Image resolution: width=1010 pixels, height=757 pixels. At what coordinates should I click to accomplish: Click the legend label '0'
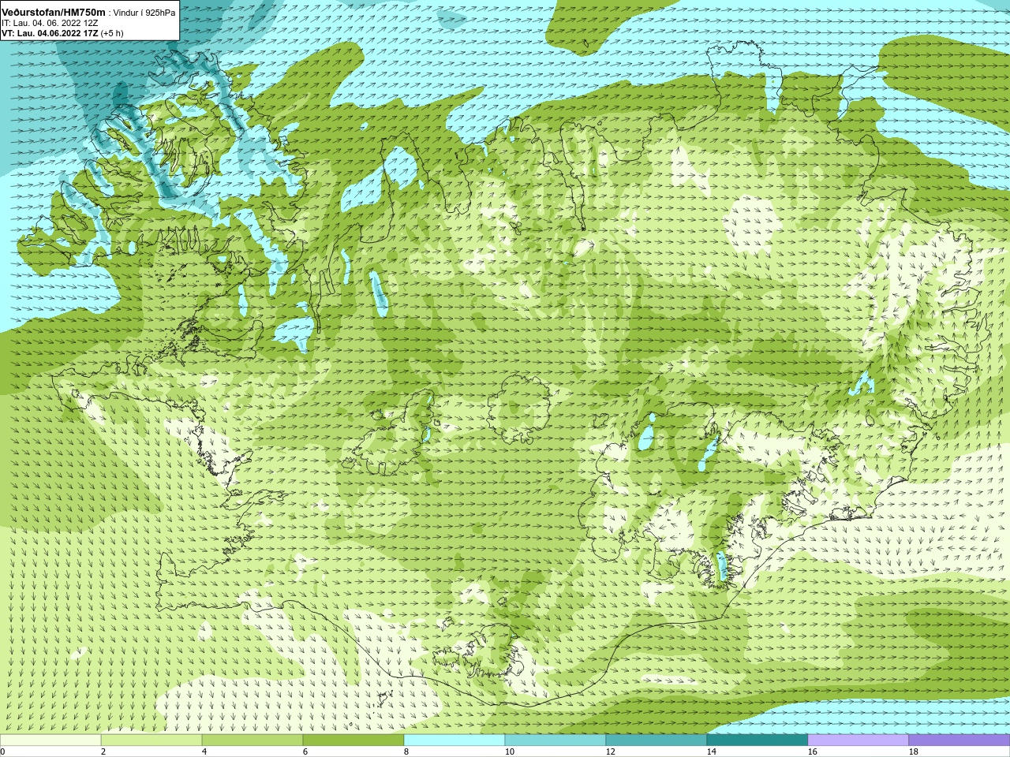tap(2, 751)
